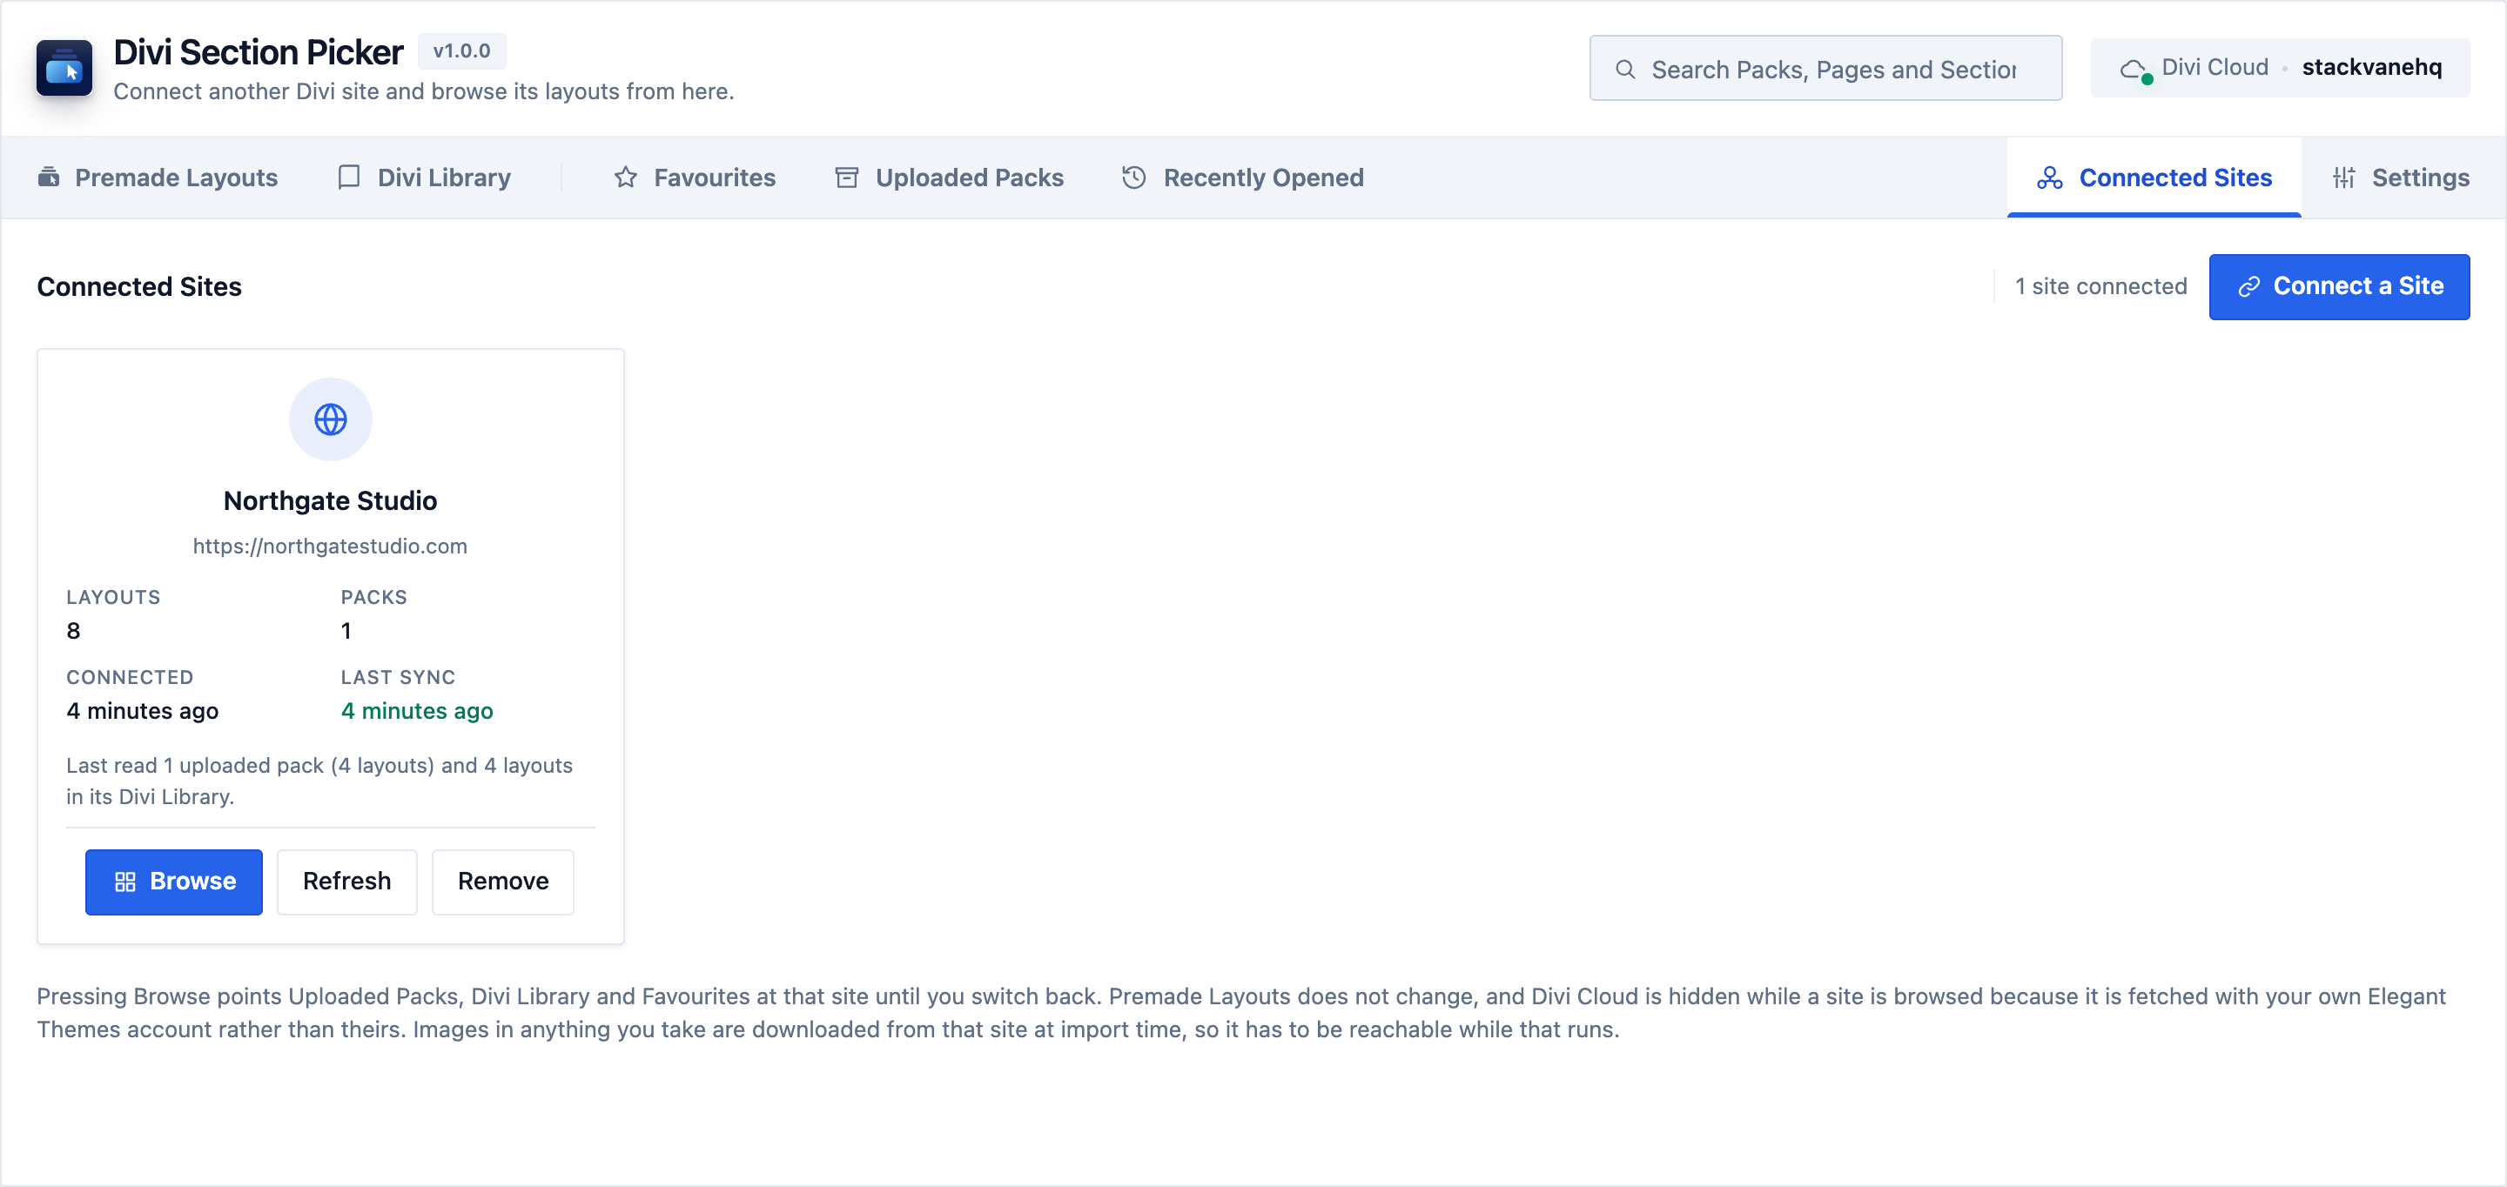
Task: Click the stackvanehq account name
Action: coord(2372,67)
